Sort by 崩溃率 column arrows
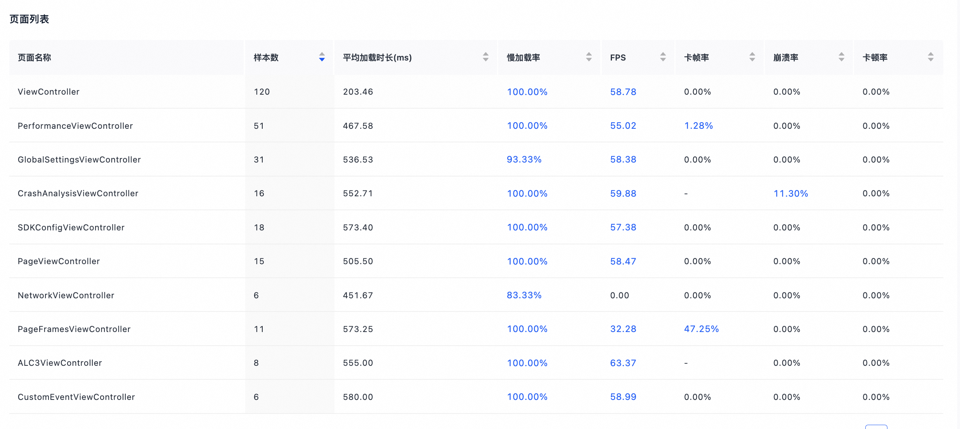Viewport: 960px width, 429px height. (x=841, y=57)
